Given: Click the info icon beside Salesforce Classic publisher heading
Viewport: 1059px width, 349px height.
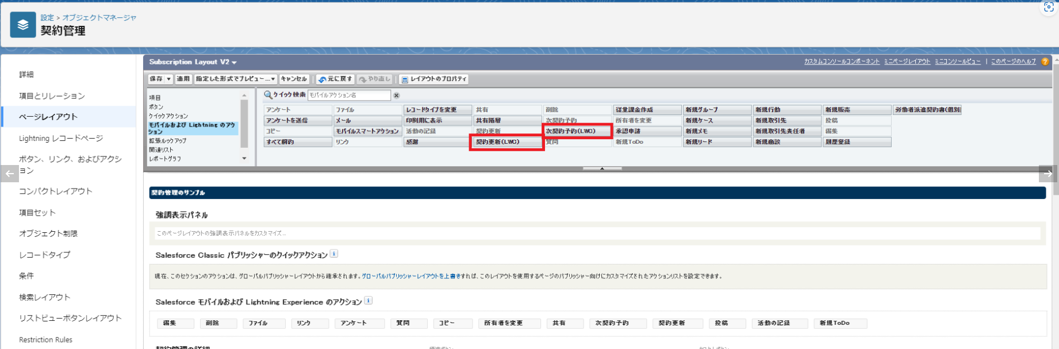Looking at the screenshot, I should pos(334,254).
